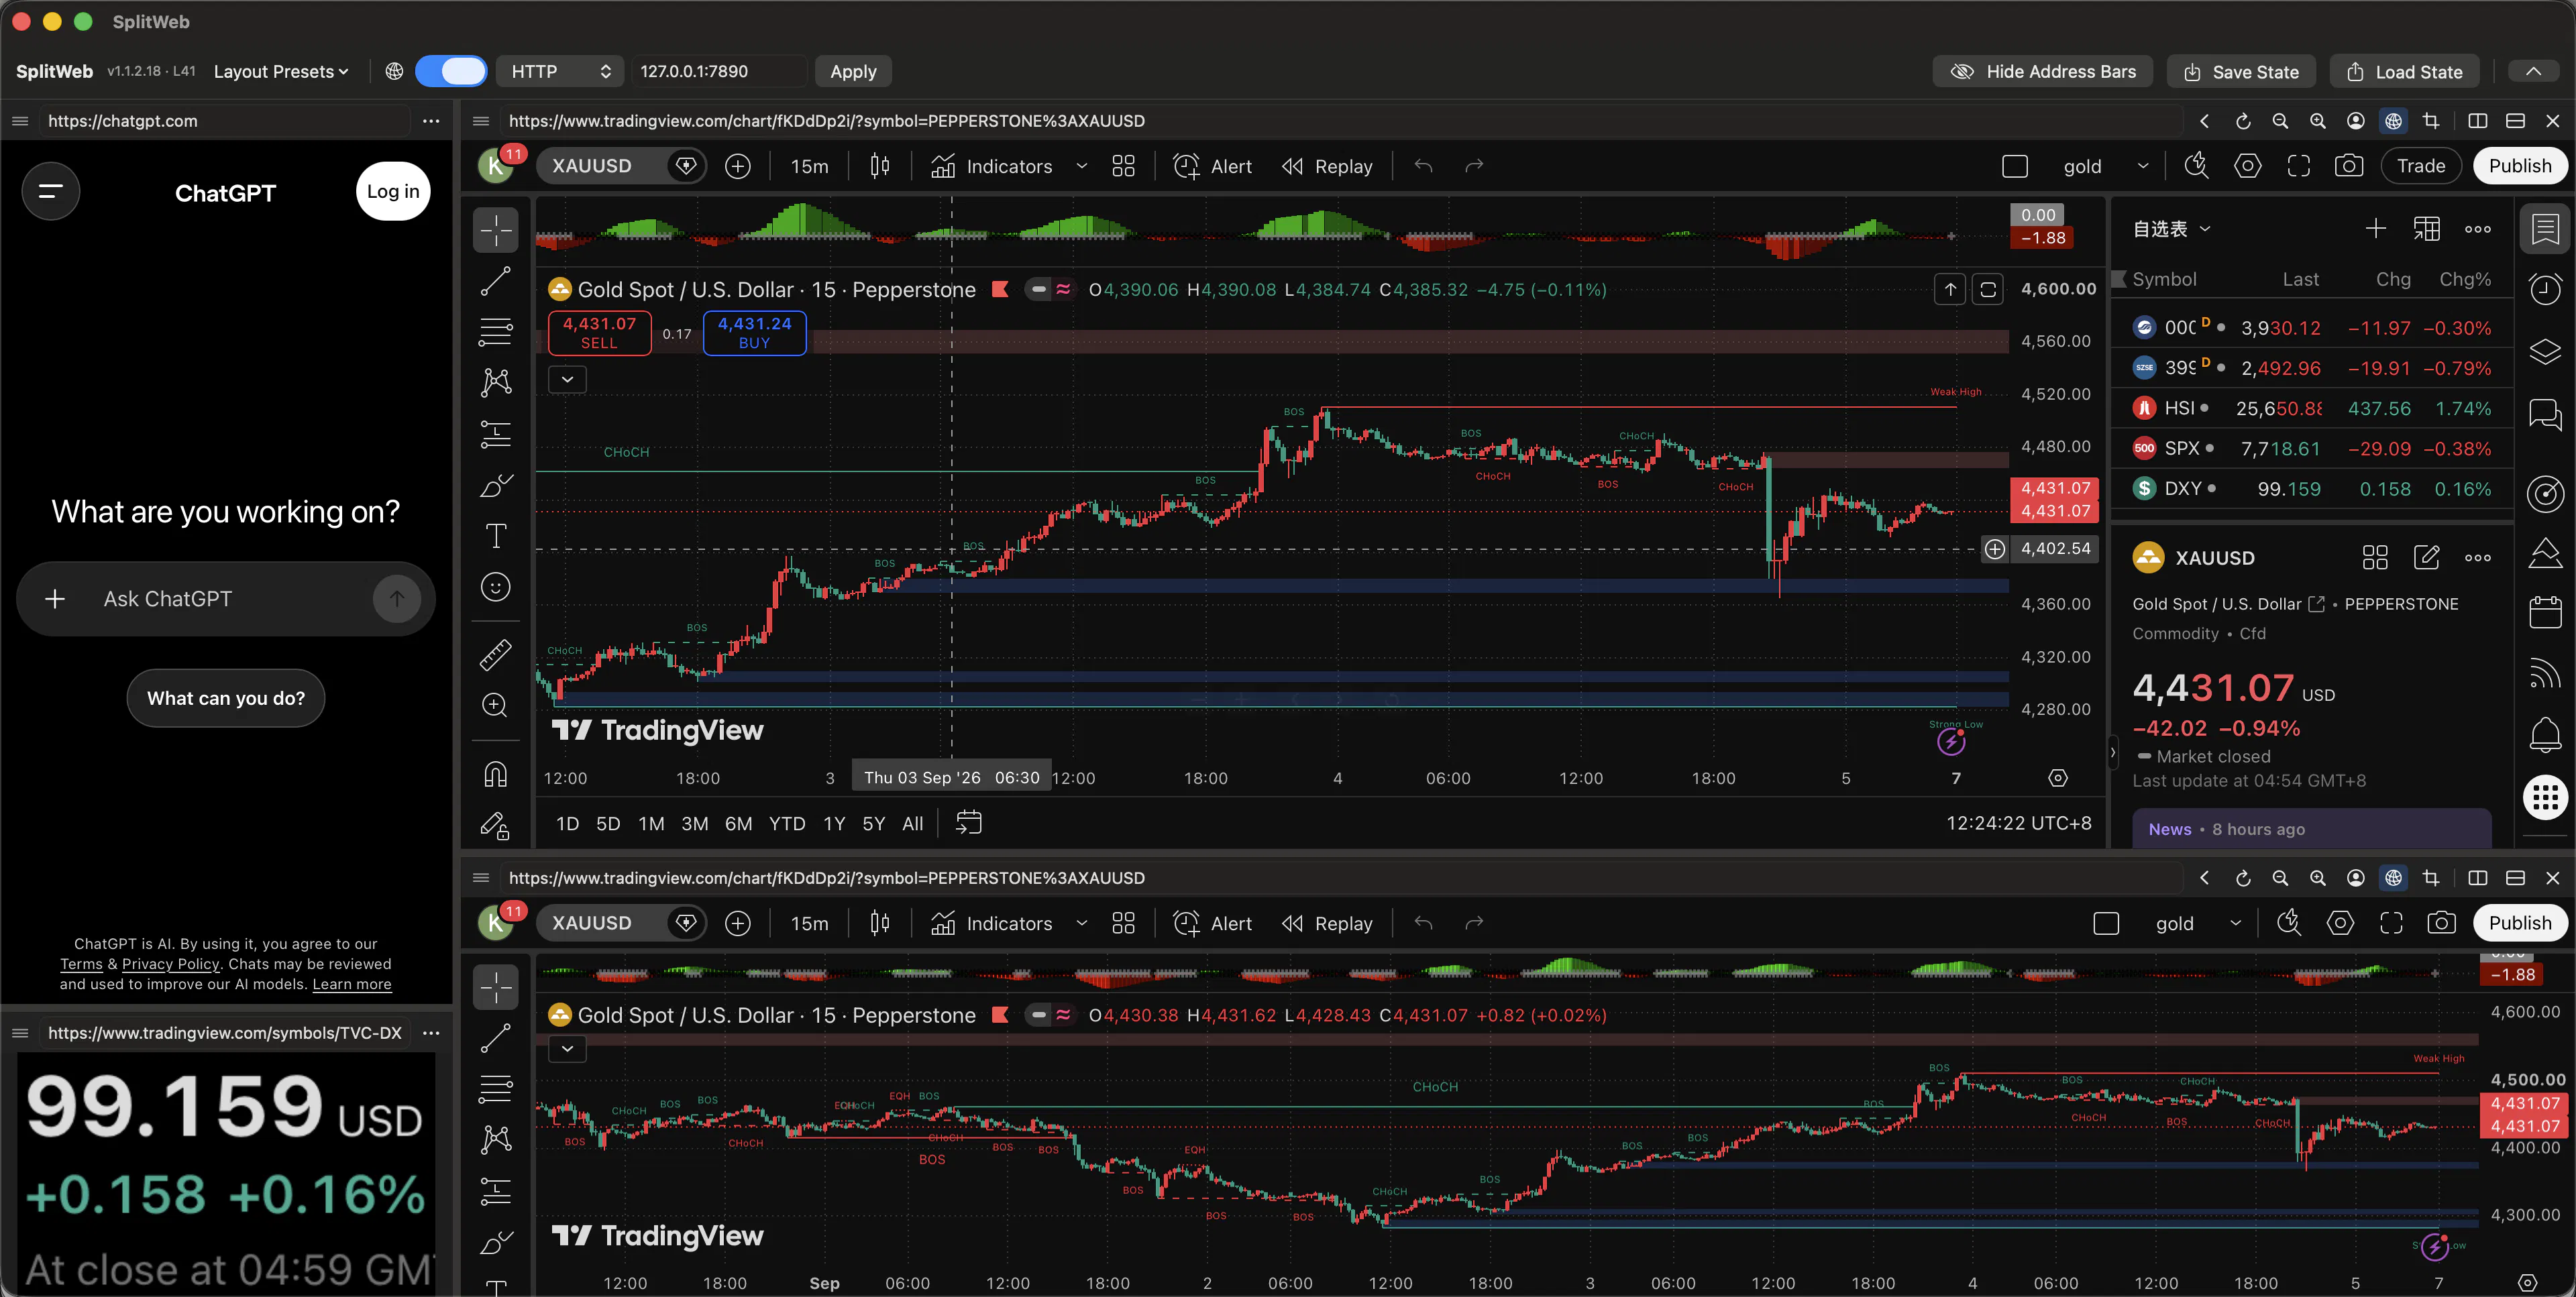The image size is (2576, 1297).
Task: Select the crosshair cursor tool in top chart
Action: pyautogui.click(x=495, y=230)
